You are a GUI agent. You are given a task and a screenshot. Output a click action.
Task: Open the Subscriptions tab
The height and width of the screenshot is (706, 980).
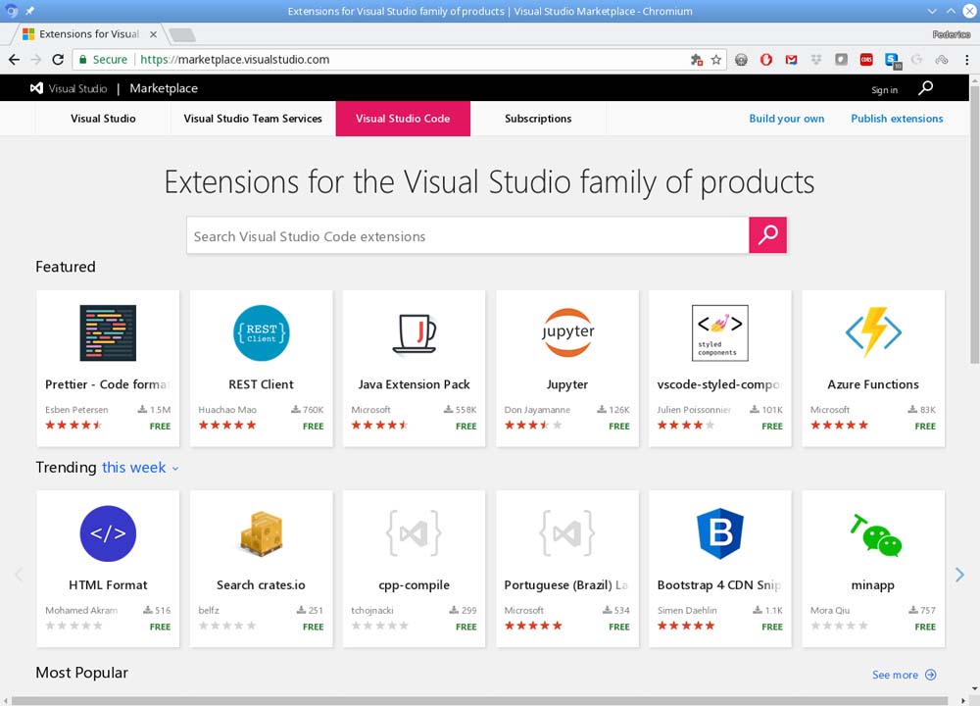pos(538,119)
